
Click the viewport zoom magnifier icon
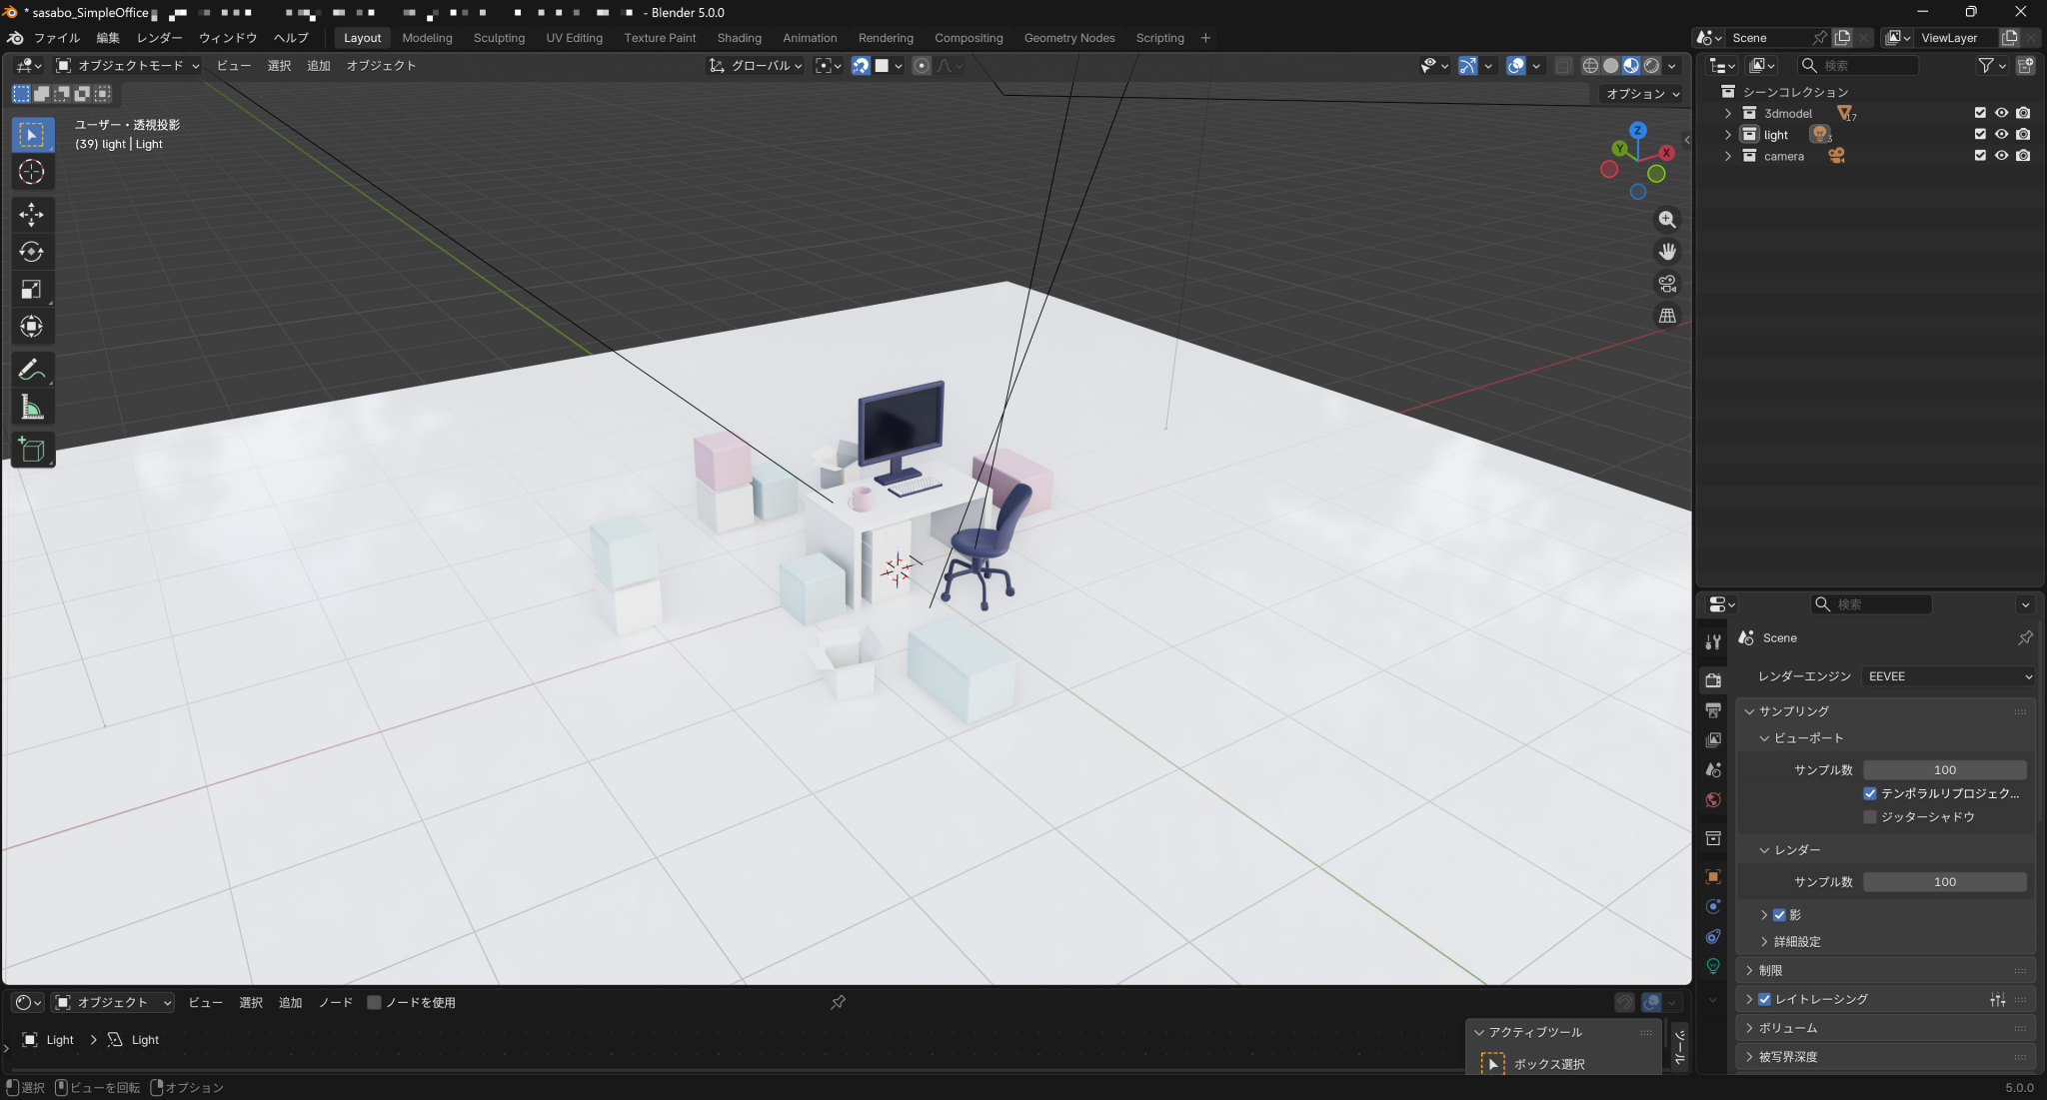1667,220
